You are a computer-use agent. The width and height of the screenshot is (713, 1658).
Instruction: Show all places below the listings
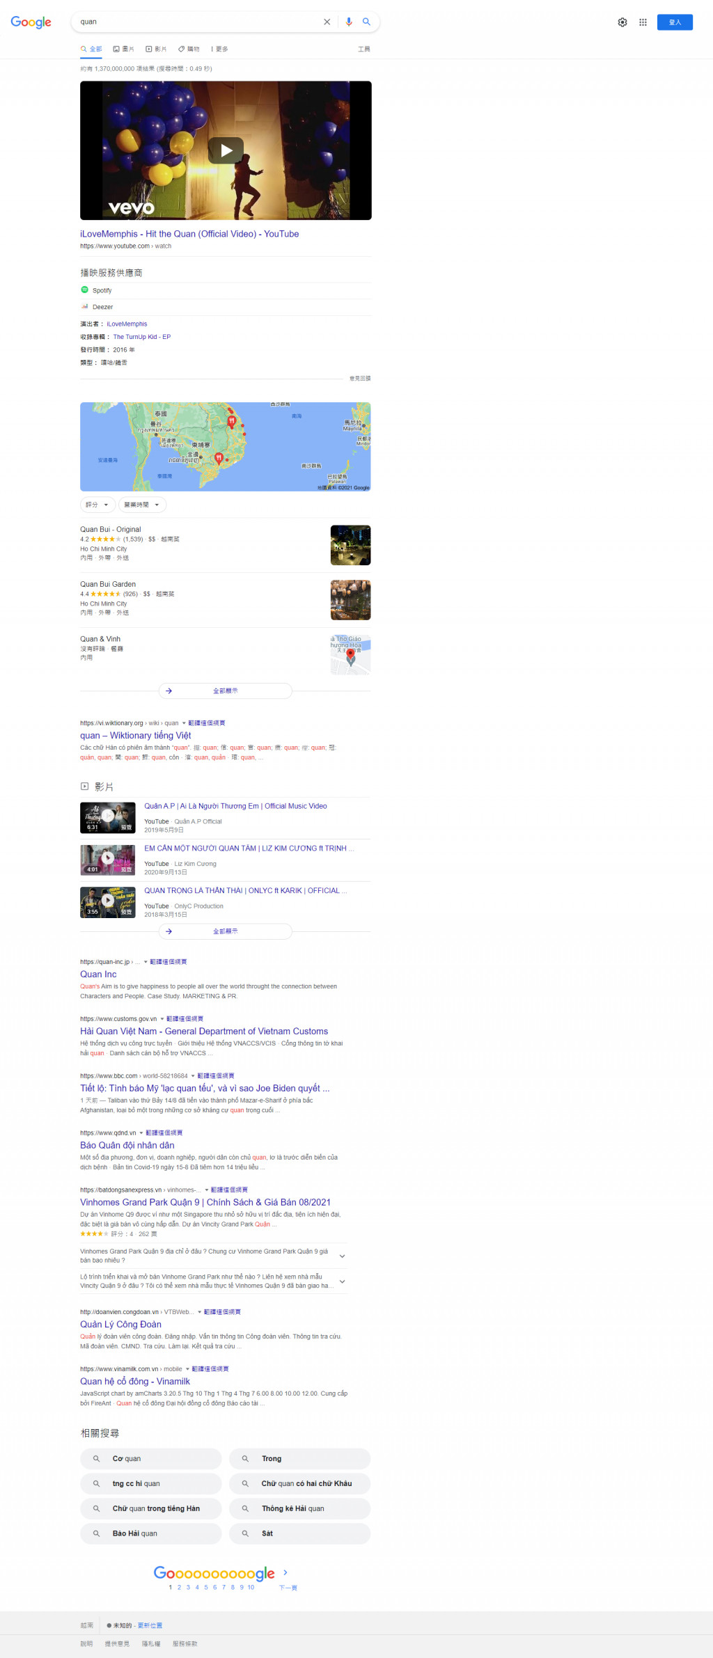click(x=226, y=691)
